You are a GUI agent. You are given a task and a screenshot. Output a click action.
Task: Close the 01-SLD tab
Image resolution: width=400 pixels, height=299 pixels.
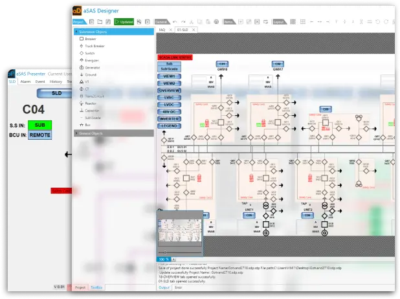(194, 30)
